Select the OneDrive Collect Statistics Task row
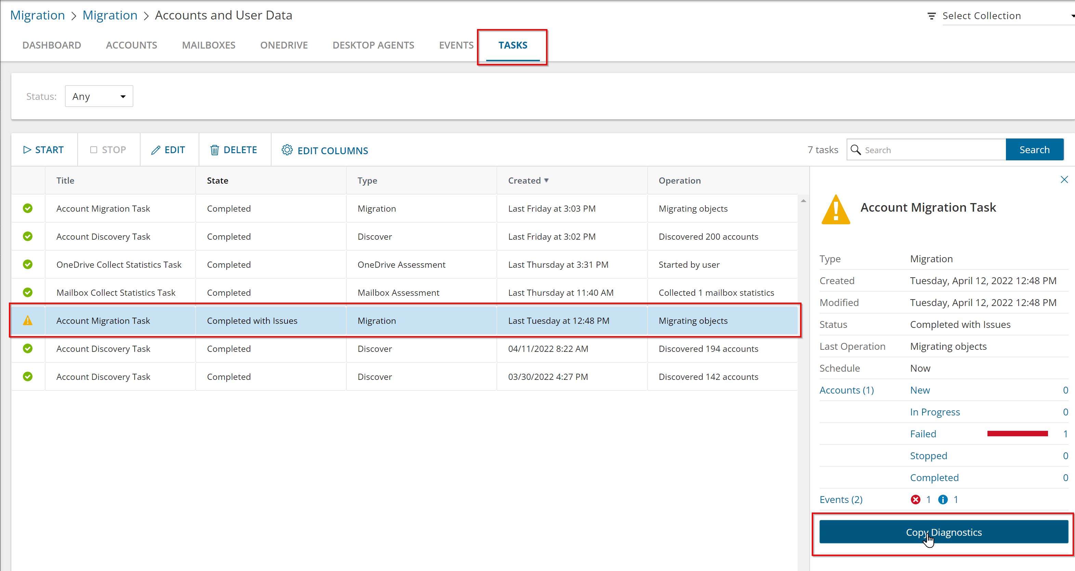Image resolution: width=1075 pixels, height=571 pixels. [x=119, y=265]
